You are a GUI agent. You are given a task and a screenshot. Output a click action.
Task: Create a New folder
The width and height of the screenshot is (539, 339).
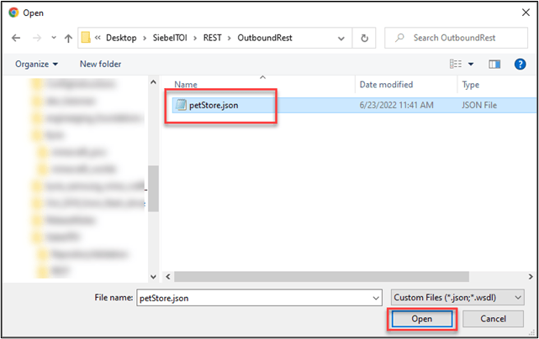pos(100,64)
